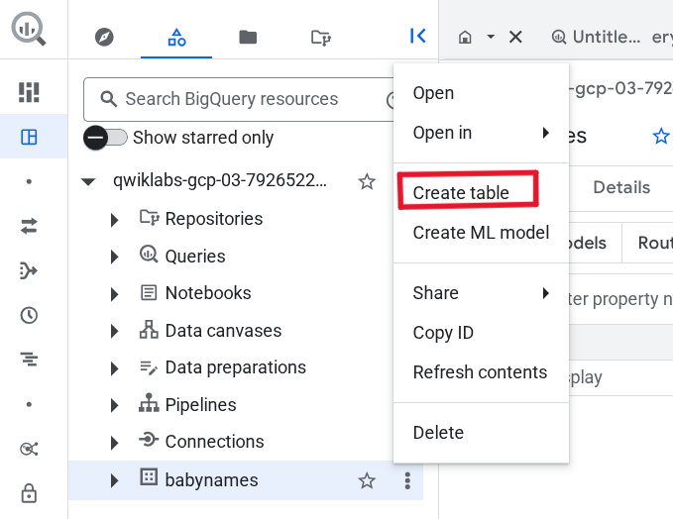
Task: Star the dataset in details header
Action: (x=660, y=137)
